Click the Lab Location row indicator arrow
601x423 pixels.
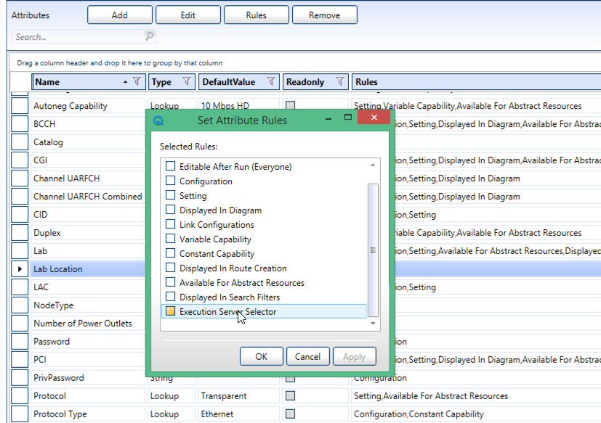pyautogui.click(x=20, y=269)
